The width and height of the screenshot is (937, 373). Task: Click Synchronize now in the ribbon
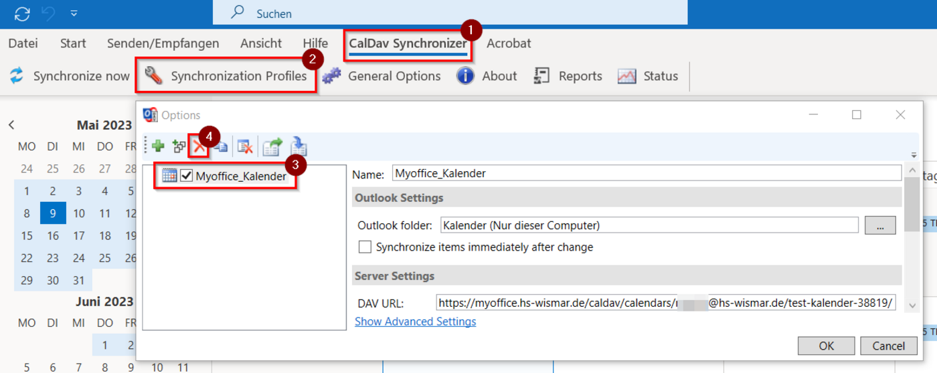pyautogui.click(x=69, y=76)
